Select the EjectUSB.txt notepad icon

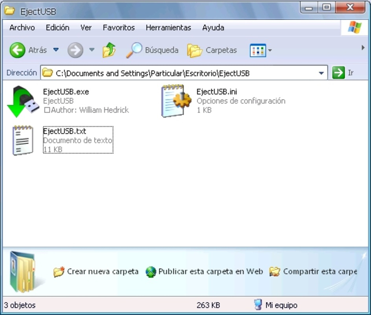[x=23, y=141]
